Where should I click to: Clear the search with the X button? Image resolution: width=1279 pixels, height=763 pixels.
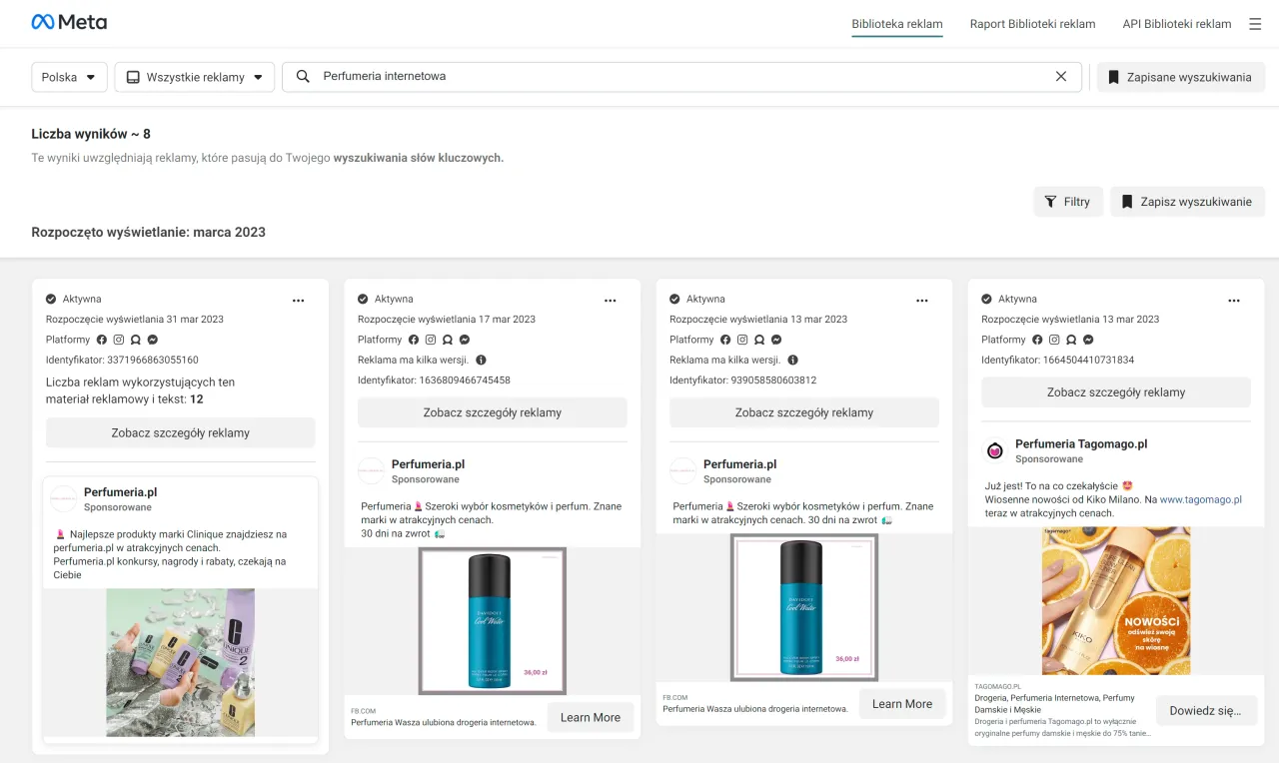[1061, 77]
